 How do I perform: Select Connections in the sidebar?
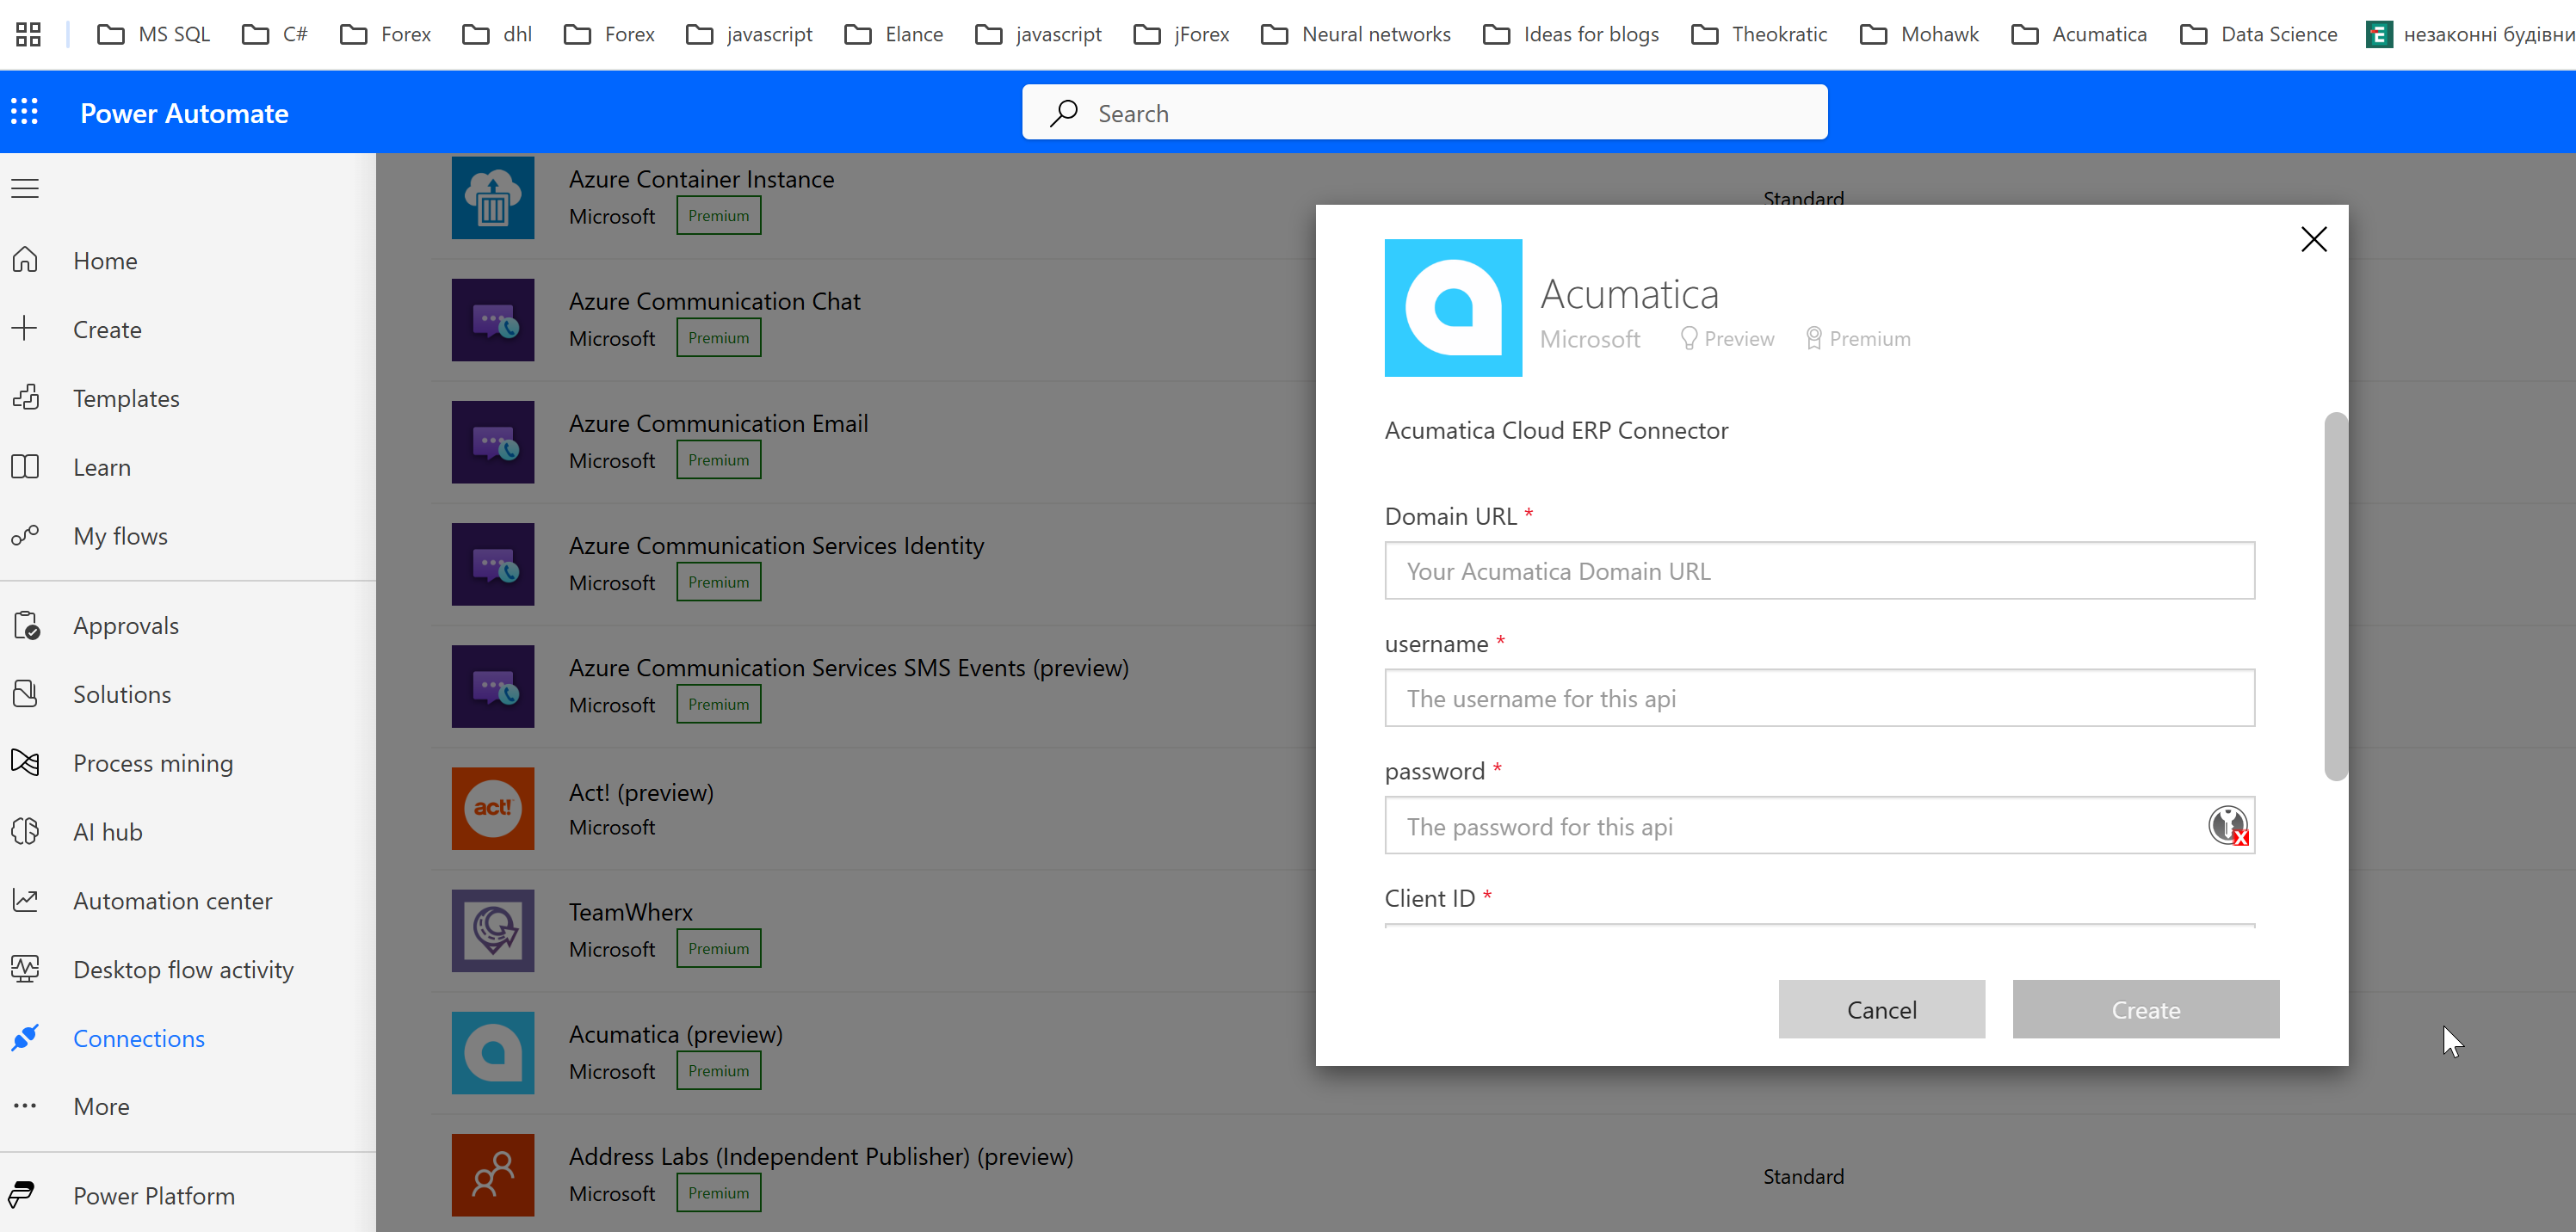[x=138, y=1038]
